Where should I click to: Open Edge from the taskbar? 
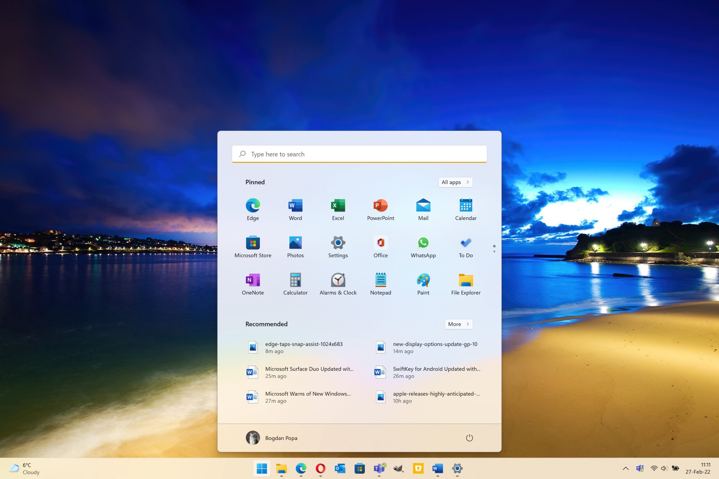(x=301, y=468)
